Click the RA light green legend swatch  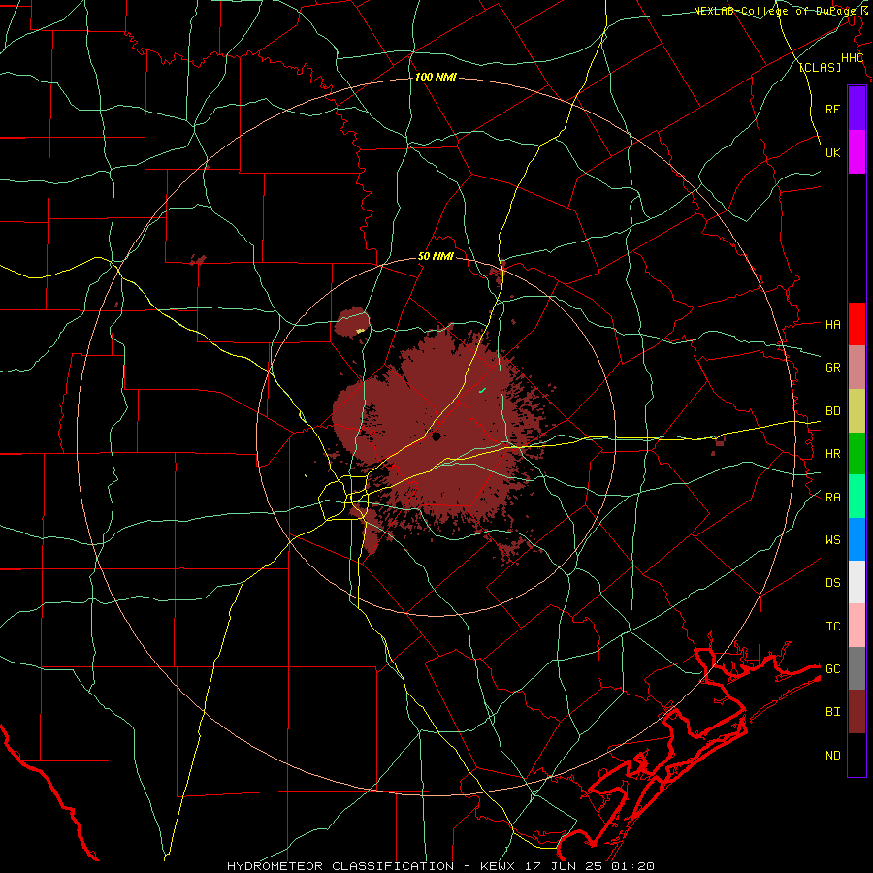point(857,497)
